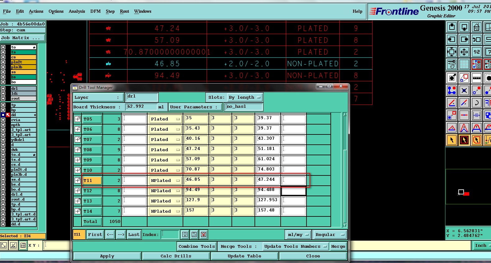The image size is (491, 263).
Task: Click the previous zoom undo icon
Action: tap(476, 39)
